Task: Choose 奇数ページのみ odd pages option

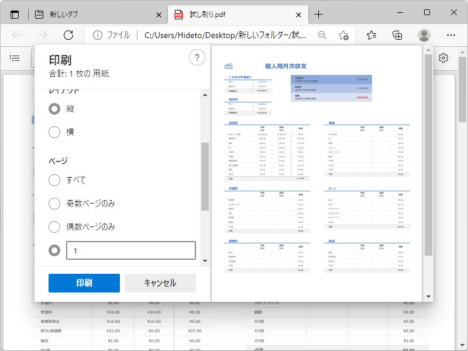Action: point(54,204)
